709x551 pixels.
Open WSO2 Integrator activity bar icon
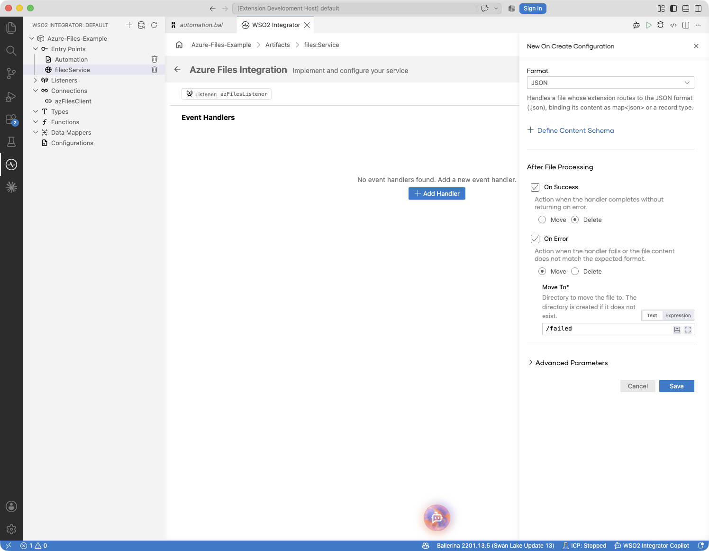(x=11, y=165)
